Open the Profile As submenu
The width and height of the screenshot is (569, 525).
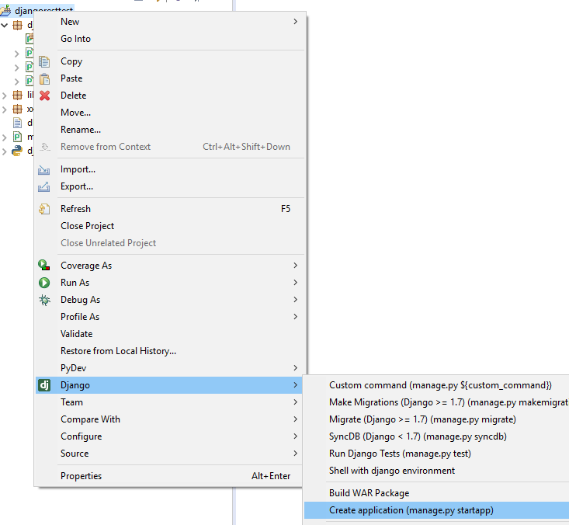[169, 317]
